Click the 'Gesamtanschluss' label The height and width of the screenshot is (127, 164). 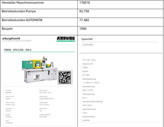click(x=89, y=117)
